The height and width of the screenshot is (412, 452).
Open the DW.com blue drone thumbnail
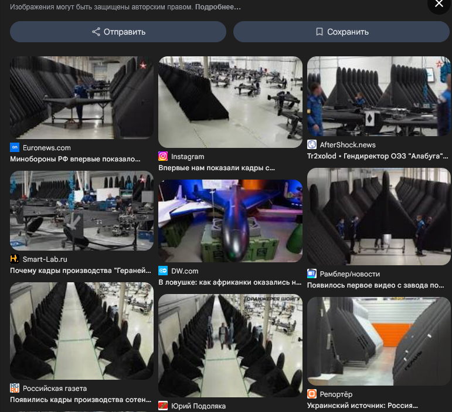[230, 221]
